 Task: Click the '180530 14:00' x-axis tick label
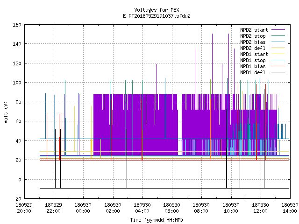(290, 208)
